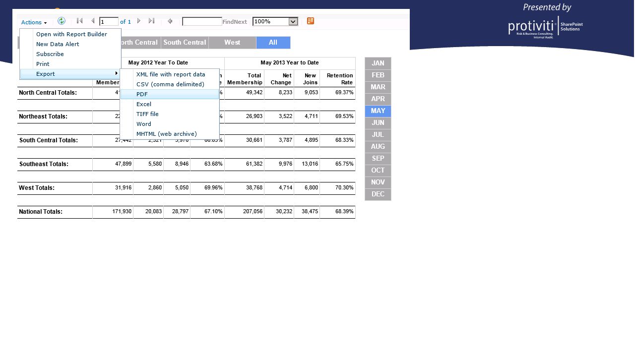Select the NOV month button
The width and height of the screenshot is (635, 357).
click(378, 182)
